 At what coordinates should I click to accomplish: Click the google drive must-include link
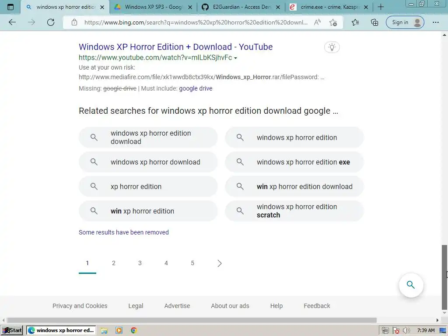click(x=196, y=88)
